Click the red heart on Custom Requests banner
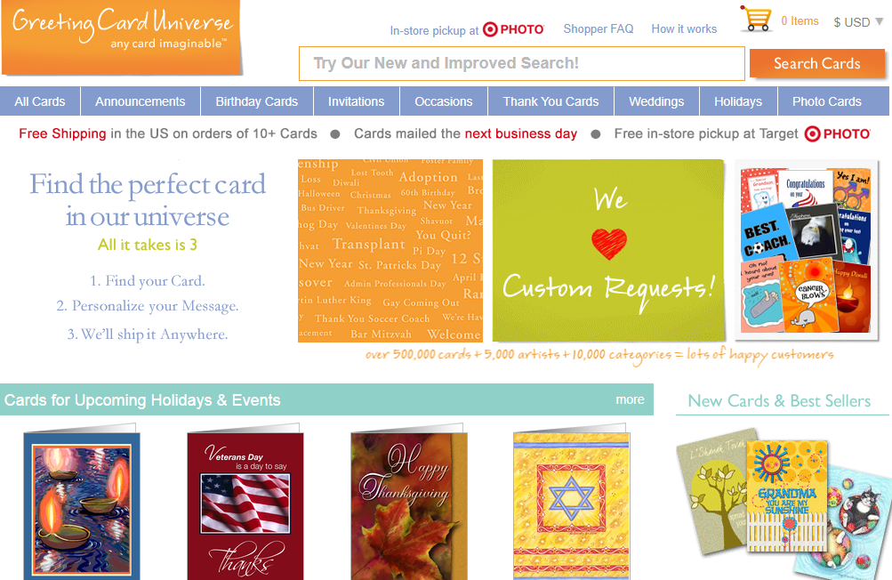 608,244
